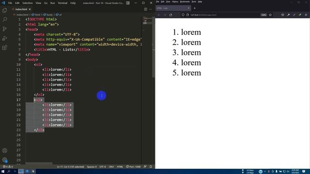The image size is (310, 174).
Task: Open the Bookmarks menu in Firefox
Action: click(x=185, y=1)
